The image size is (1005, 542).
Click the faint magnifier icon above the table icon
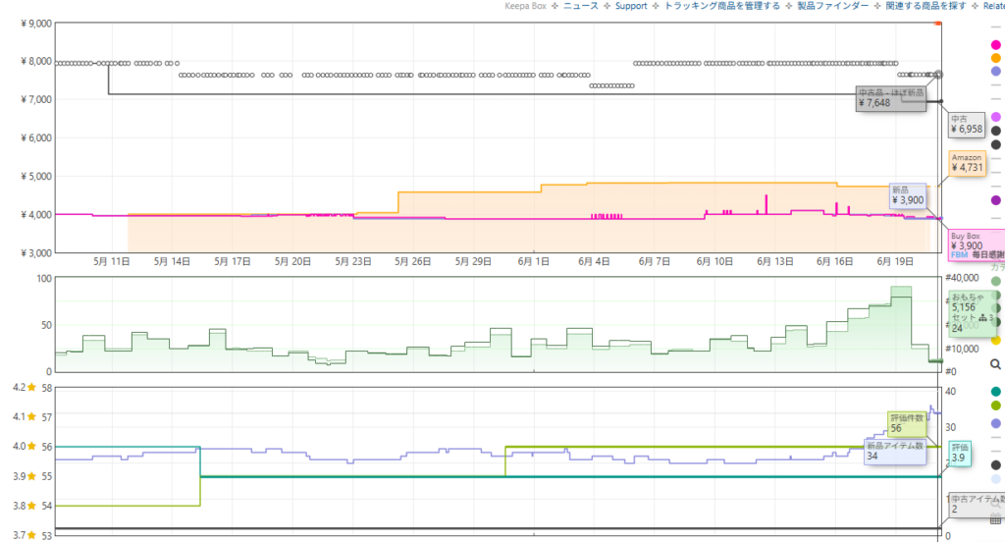(995, 505)
